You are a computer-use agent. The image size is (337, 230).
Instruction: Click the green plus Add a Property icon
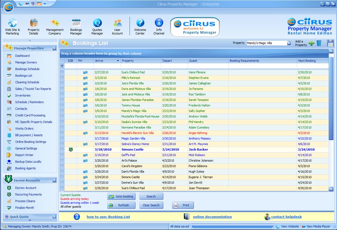[312, 43]
